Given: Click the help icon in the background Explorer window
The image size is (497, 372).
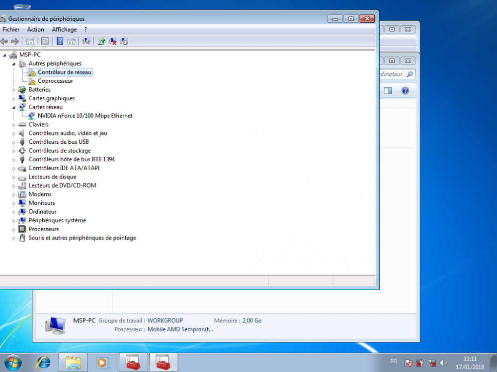Looking at the screenshot, I should pyautogui.click(x=405, y=91).
